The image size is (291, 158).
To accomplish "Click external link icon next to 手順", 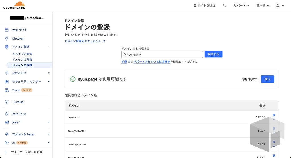I will (x=129, y=61).
